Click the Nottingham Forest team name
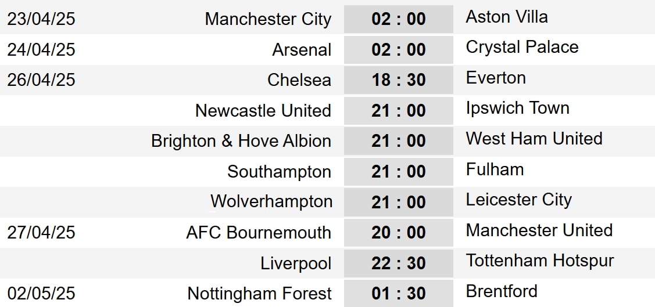The width and height of the screenshot is (655, 307). click(259, 294)
